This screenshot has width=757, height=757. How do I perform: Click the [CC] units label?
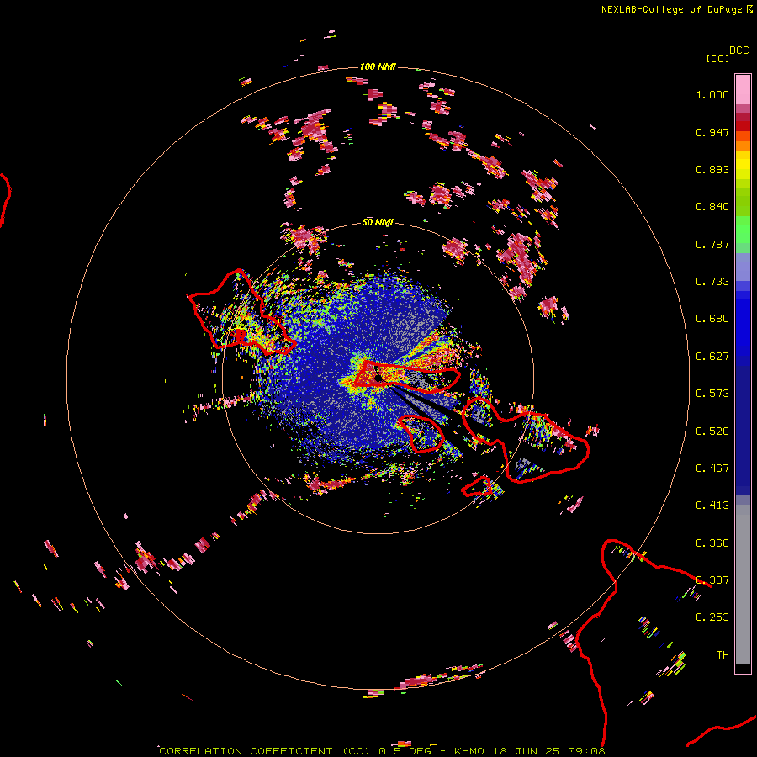pos(718,58)
